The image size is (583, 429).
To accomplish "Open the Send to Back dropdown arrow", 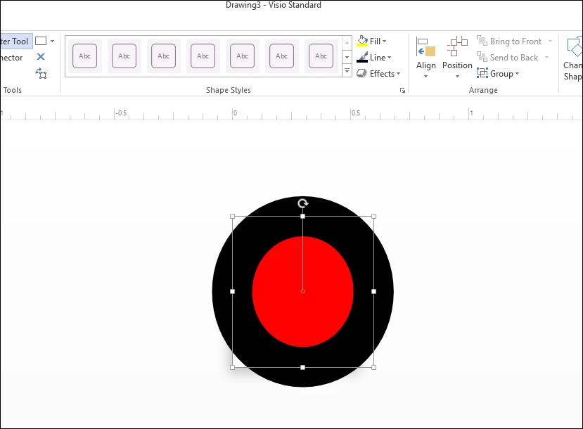I will click(547, 57).
